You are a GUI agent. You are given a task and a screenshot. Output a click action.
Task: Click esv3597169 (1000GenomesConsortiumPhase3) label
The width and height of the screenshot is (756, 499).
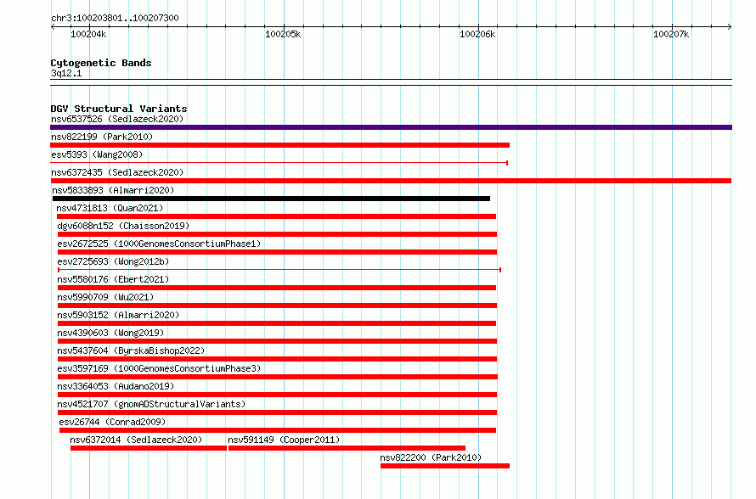click(x=159, y=368)
